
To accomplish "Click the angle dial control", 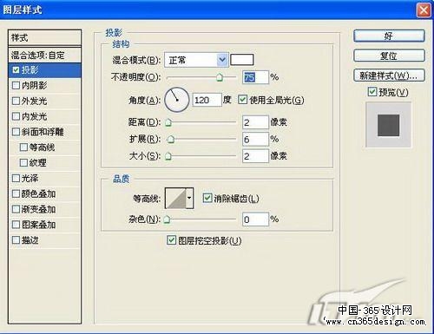I will [177, 100].
